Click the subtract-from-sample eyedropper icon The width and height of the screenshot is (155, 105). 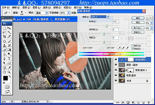(127, 48)
